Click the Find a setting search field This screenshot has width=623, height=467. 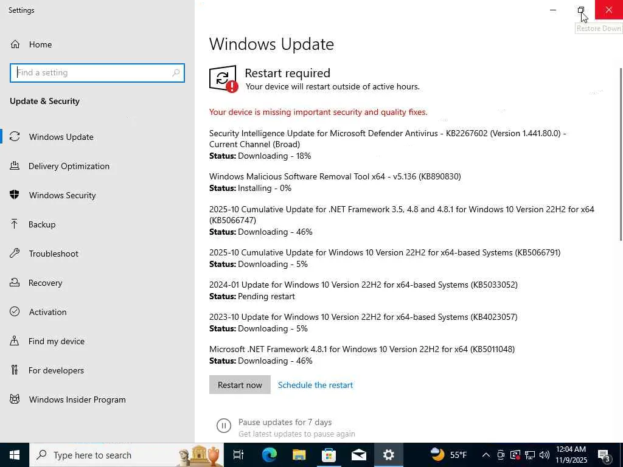tap(97, 73)
